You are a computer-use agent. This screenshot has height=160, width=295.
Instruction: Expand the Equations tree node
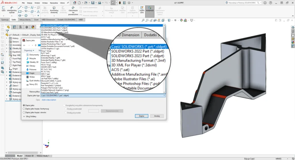(x=7, y=52)
